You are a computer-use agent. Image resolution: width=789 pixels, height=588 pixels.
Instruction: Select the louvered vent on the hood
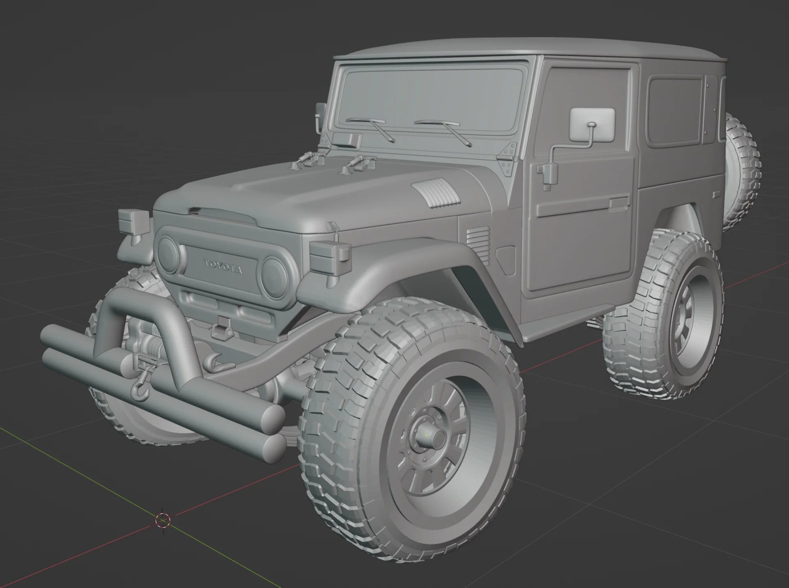pyautogui.click(x=435, y=192)
